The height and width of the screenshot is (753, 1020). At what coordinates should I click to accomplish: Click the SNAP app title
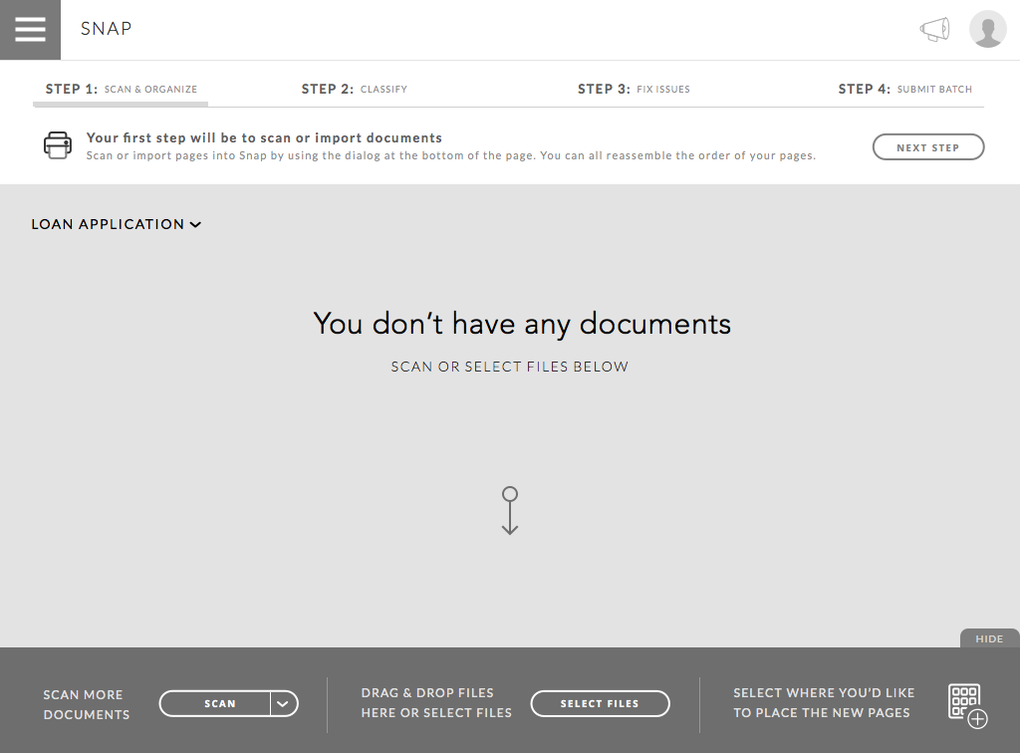(x=106, y=29)
